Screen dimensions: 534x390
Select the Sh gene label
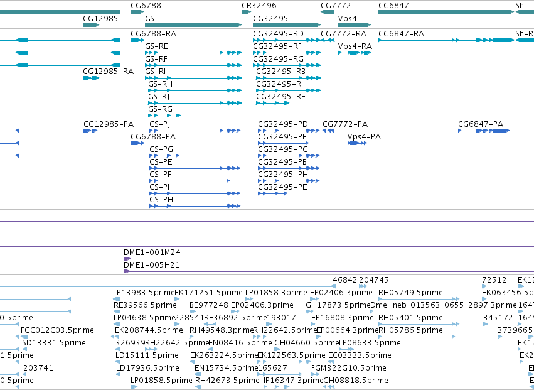pyautogui.click(x=520, y=6)
